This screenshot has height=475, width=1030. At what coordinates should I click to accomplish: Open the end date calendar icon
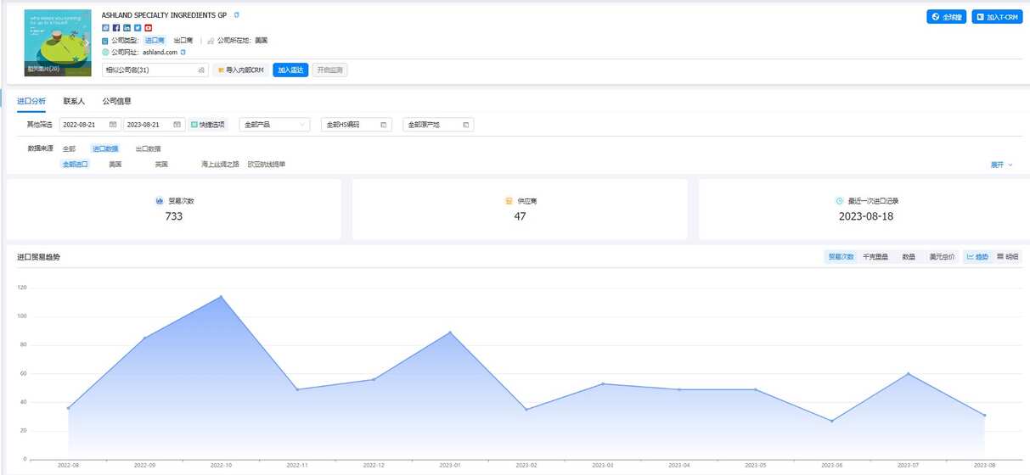point(177,125)
